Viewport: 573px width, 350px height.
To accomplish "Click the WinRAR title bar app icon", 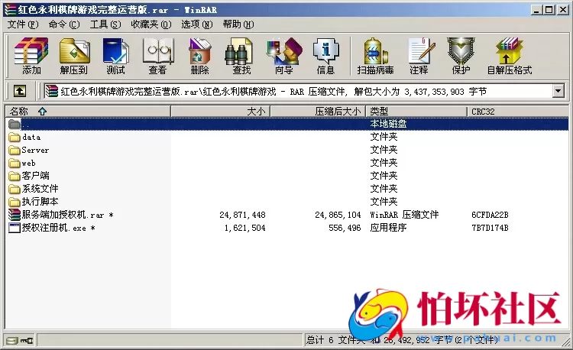I will pos(10,9).
